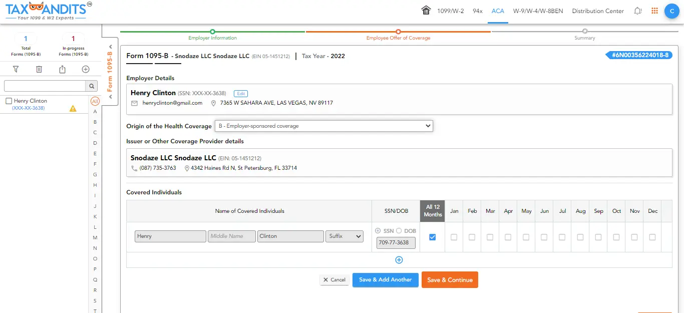Open the Suffix dropdown
This screenshot has width=684, height=313.
(345, 236)
